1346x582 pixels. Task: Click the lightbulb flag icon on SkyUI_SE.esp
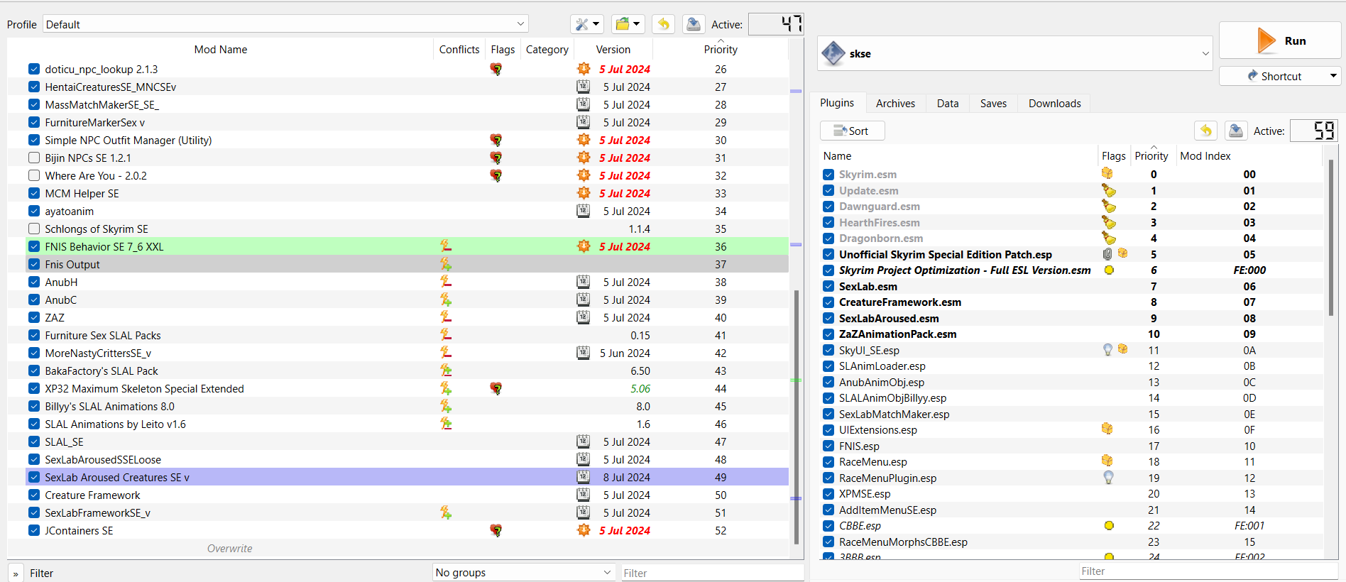point(1107,350)
